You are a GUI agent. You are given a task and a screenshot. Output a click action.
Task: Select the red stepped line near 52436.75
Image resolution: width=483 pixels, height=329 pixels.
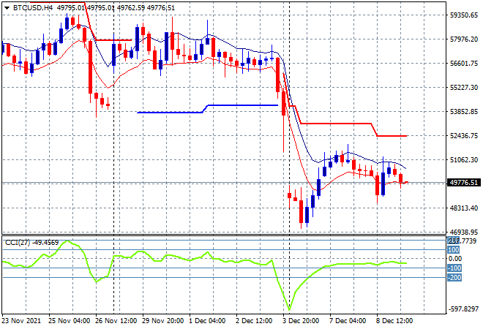point(392,136)
